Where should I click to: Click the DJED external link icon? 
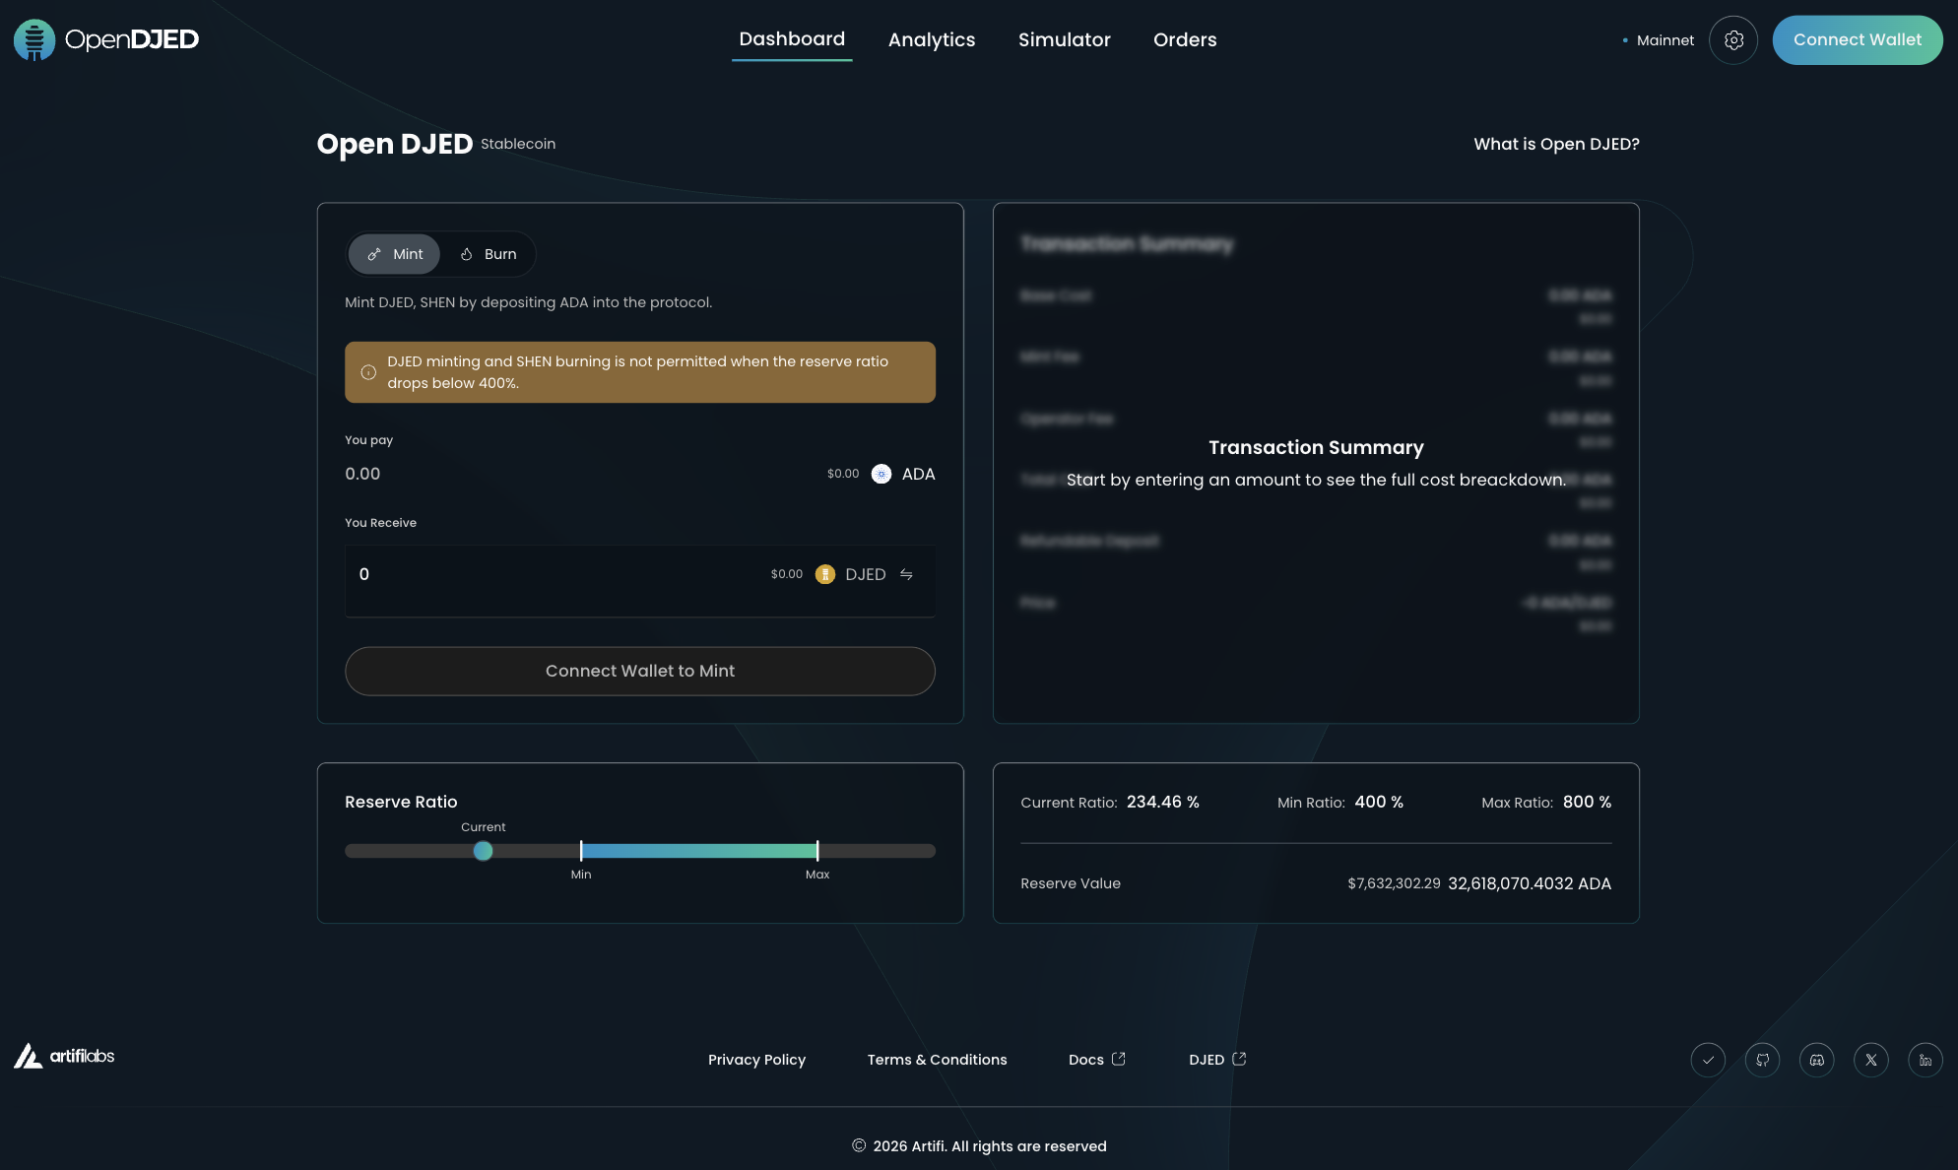tap(1239, 1059)
